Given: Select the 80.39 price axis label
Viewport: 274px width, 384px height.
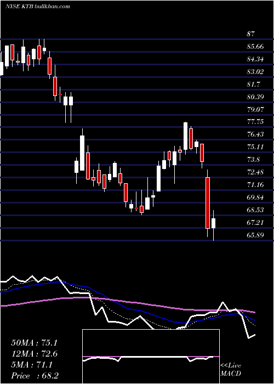Looking at the screenshot, I should point(256,97).
